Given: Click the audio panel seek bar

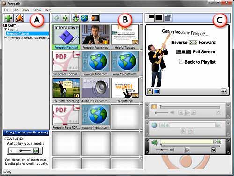Looking at the screenshot, I should point(190,146).
